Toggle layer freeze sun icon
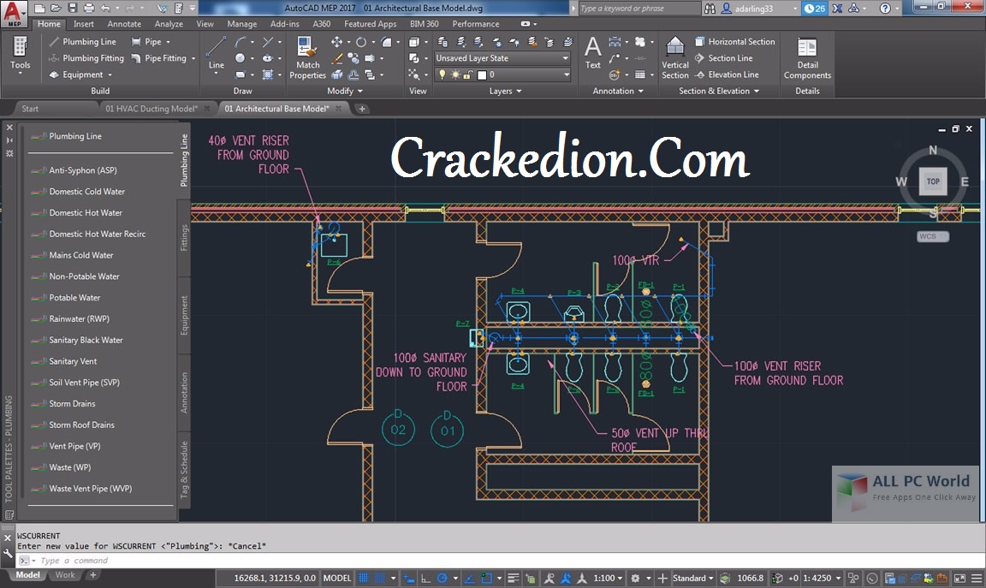 click(455, 74)
